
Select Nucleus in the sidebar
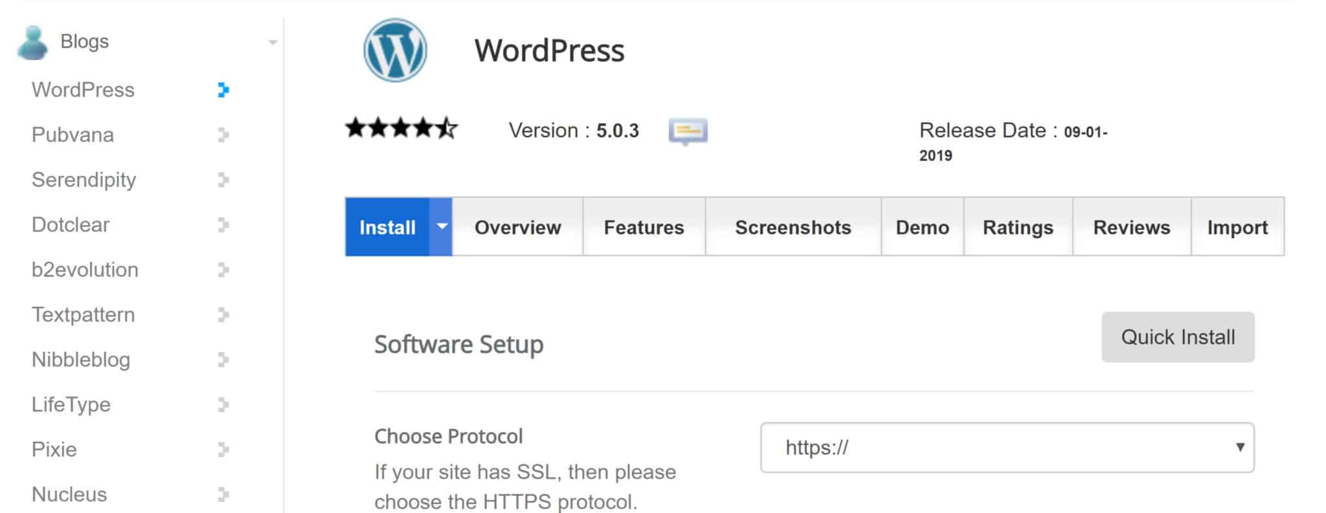(69, 494)
